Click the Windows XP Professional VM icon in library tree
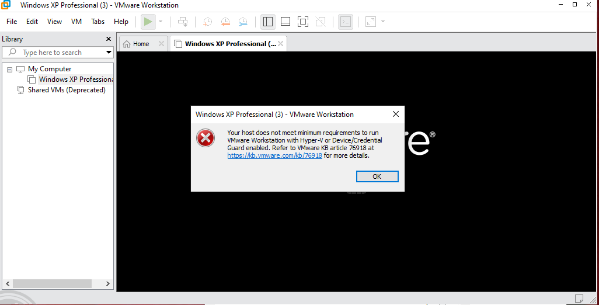This screenshot has height=305, width=599. [x=32, y=79]
